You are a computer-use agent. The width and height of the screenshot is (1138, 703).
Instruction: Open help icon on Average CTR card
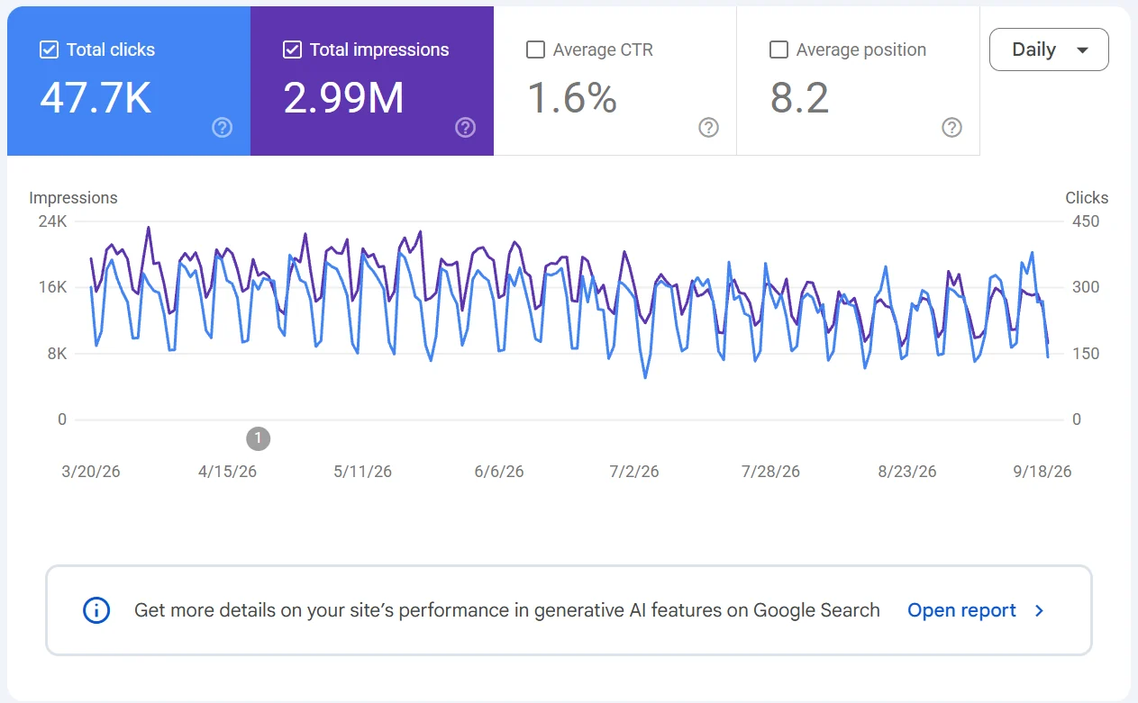pyautogui.click(x=709, y=128)
